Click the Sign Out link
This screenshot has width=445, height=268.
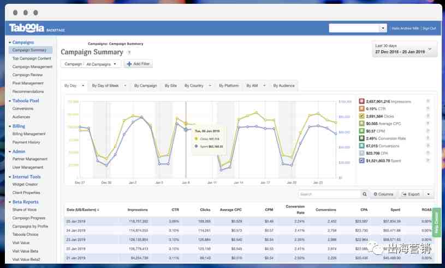429,28
